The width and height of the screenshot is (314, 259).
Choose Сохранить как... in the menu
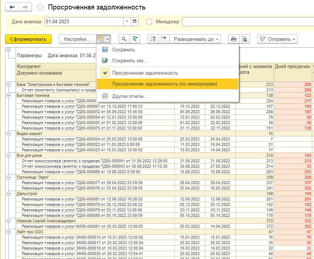coord(168,60)
